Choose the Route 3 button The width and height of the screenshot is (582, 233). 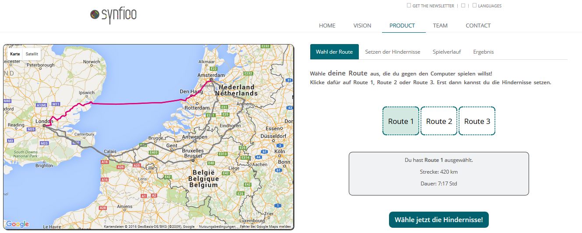[477, 121]
